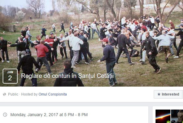Open the guest thumbnail showing orange sunrise
Viewport: 183px width, 123px height.
point(163,116)
